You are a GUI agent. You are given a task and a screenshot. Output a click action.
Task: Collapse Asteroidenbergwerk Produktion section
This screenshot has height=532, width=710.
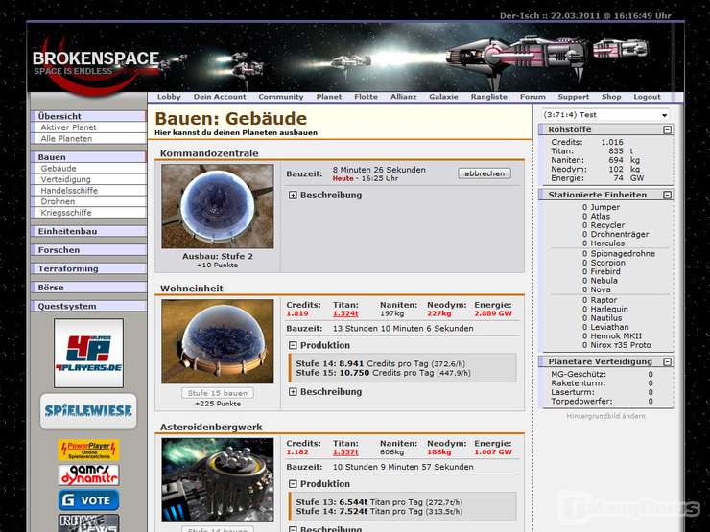pyautogui.click(x=293, y=484)
